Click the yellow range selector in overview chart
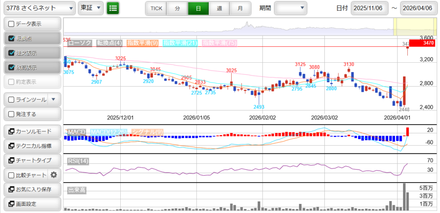440x213 pixels. click(x=406, y=27)
